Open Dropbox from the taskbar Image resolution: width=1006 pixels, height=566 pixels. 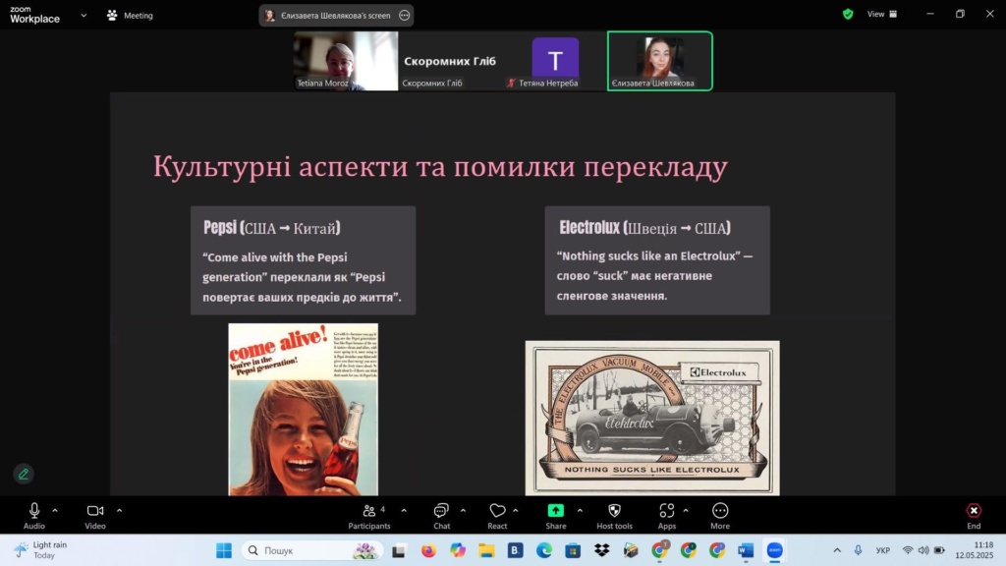(x=602, y=550)
